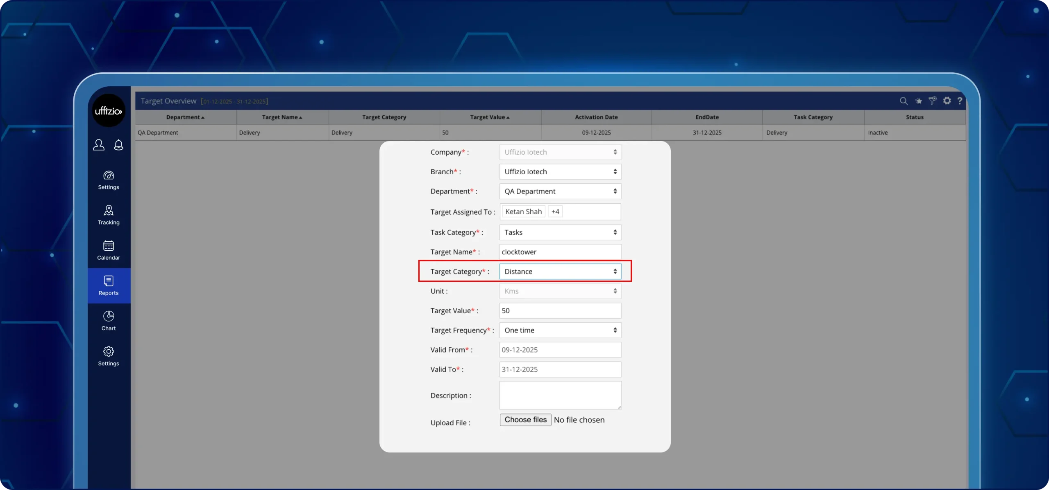The height and width of the screenshot is (490, 1049).
Task: Click the Choose files button
Action: (x=525, y=420)
